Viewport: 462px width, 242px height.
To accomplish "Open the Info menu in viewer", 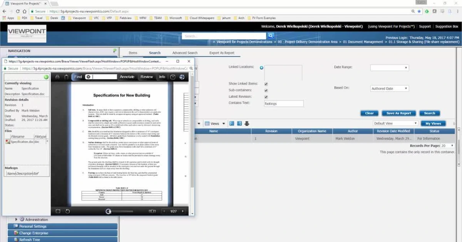I will 162,77.
